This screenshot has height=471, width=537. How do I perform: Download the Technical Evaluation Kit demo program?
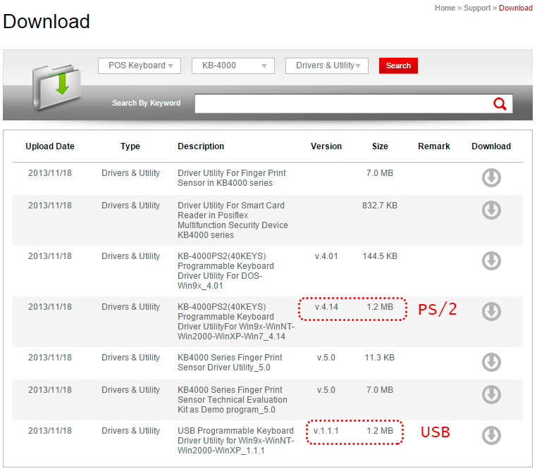click(491, 394)
